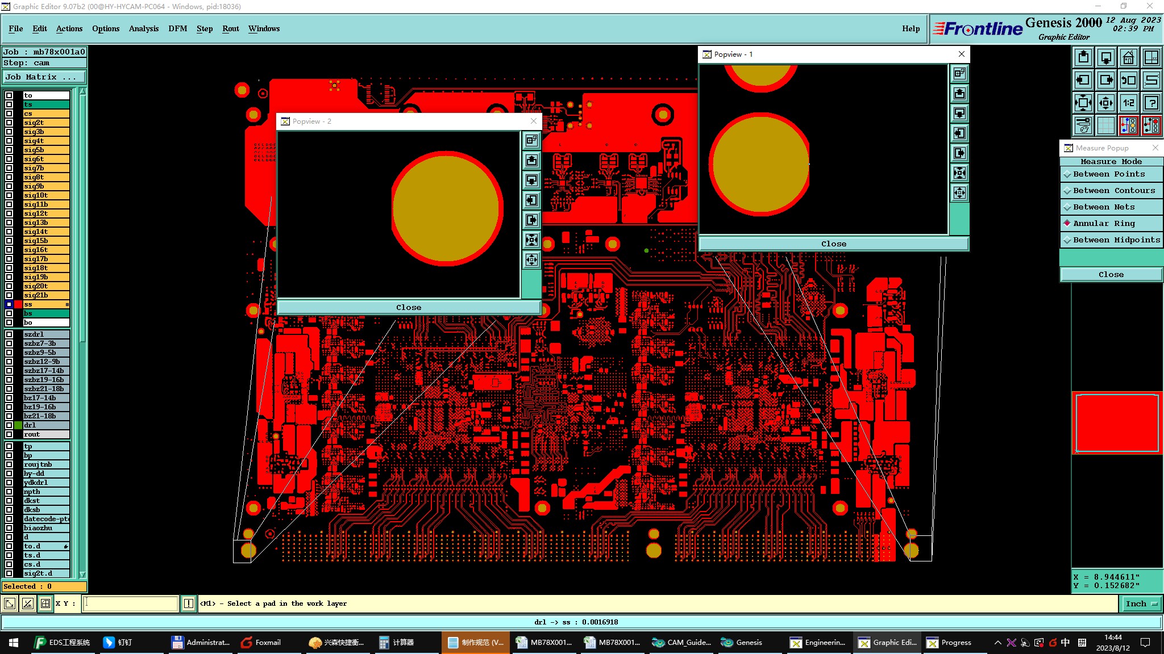Click the Home view icon
Viewport: 1164px width, 654px height.
[x=1128, y=57]
